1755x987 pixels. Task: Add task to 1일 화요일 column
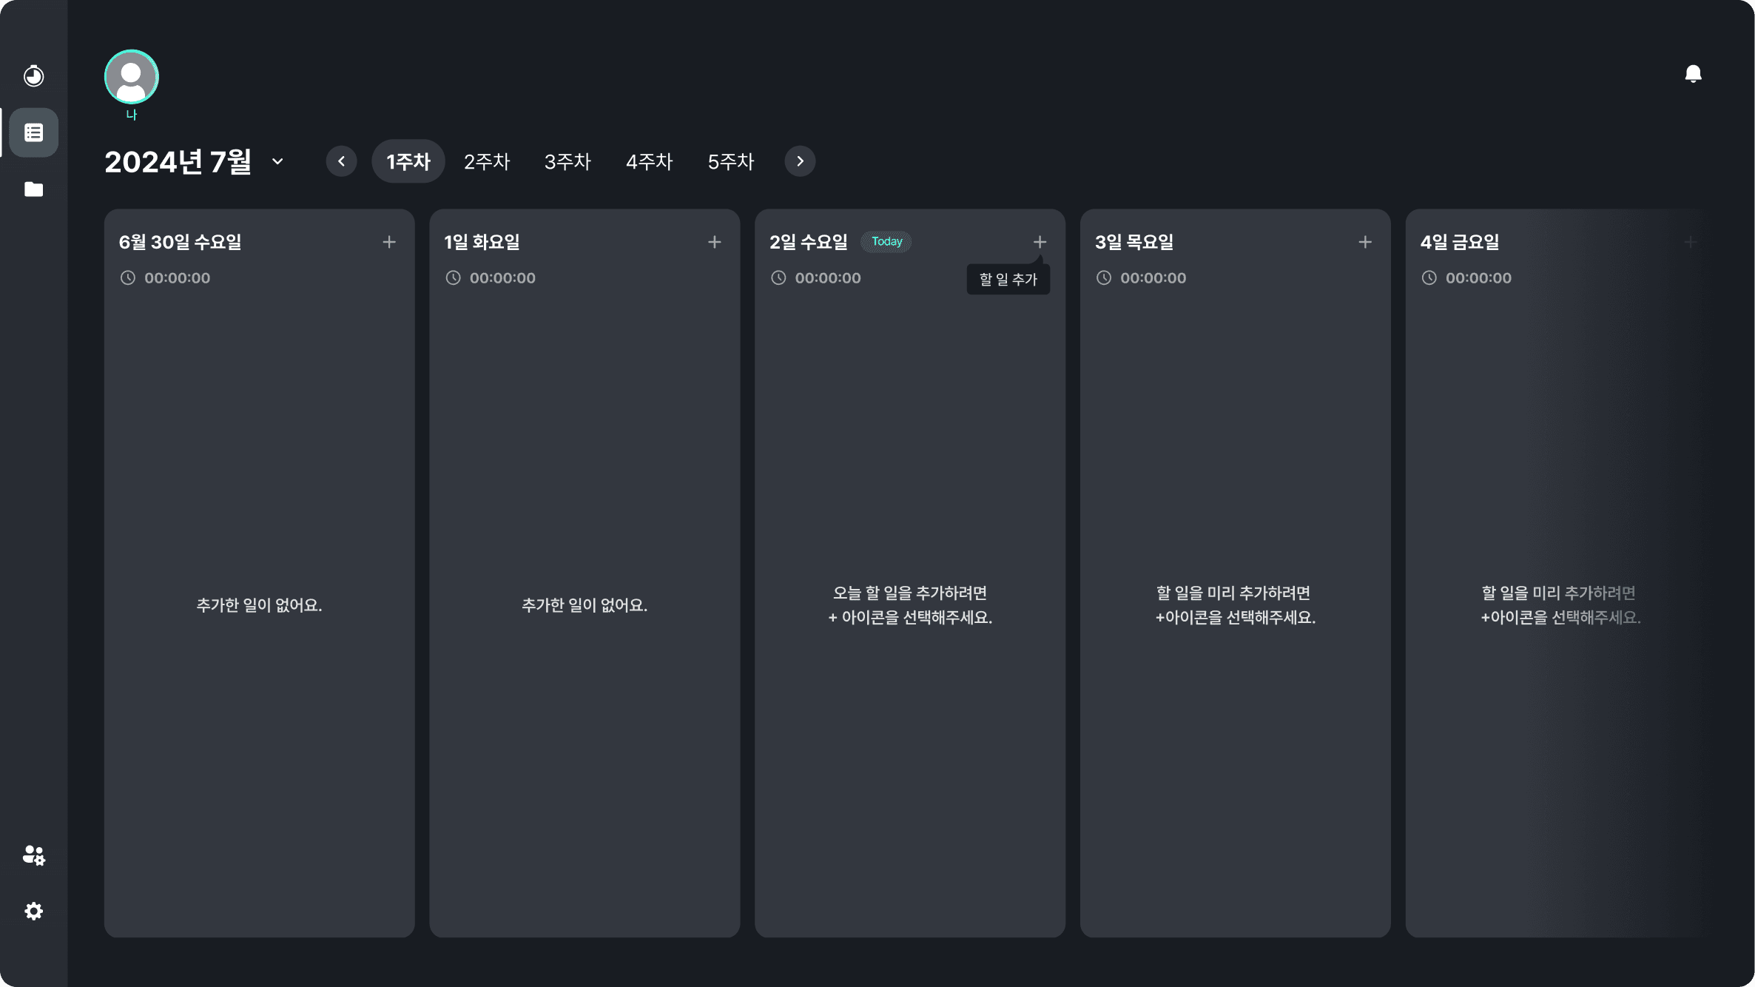[714, 242]
